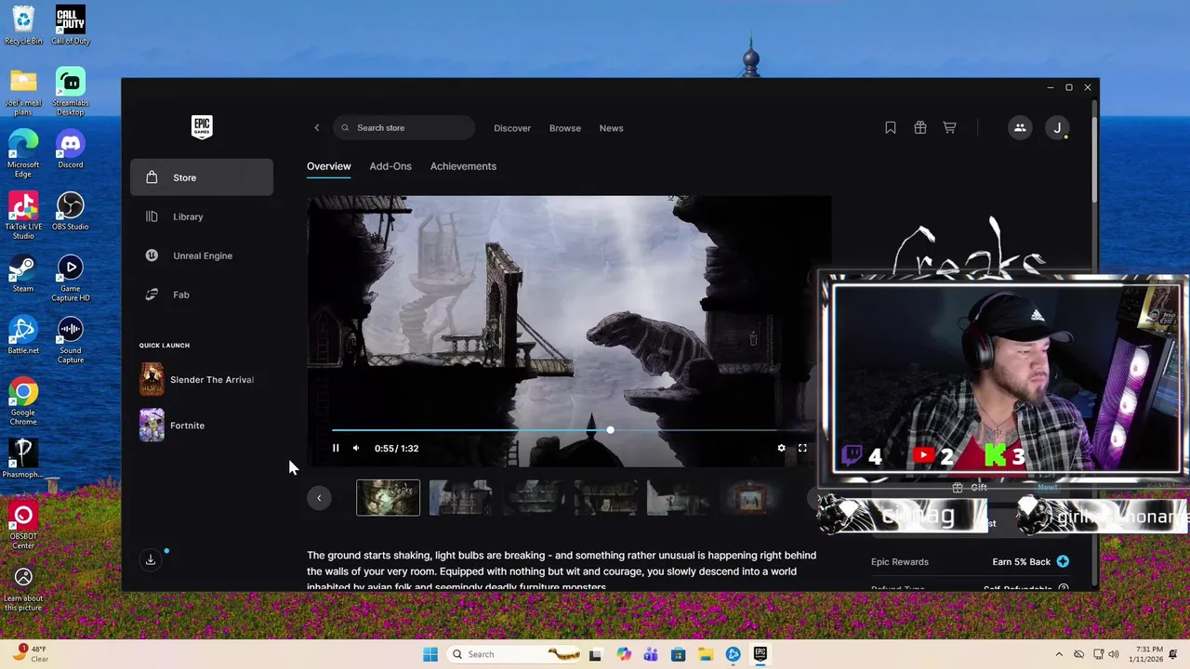The image size is (1190, 669).
Task: Switch to the Add-Ons tab
Action: point(390,166)
